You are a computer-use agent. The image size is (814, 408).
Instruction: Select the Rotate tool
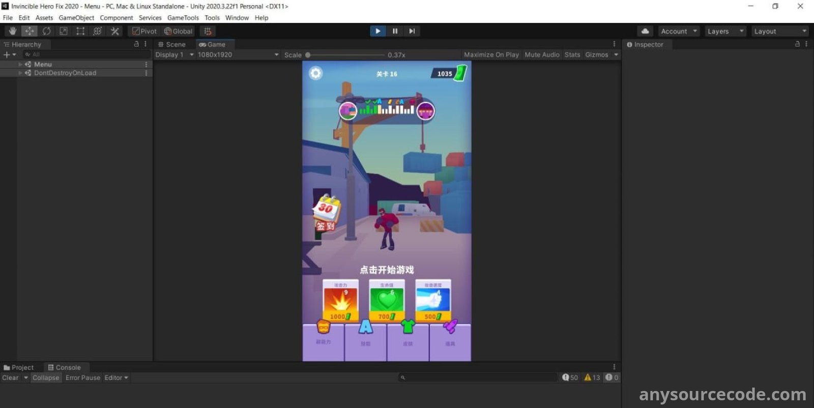coord(47,31)
